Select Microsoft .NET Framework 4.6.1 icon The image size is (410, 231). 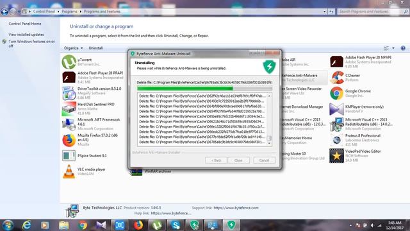[69, 124]
